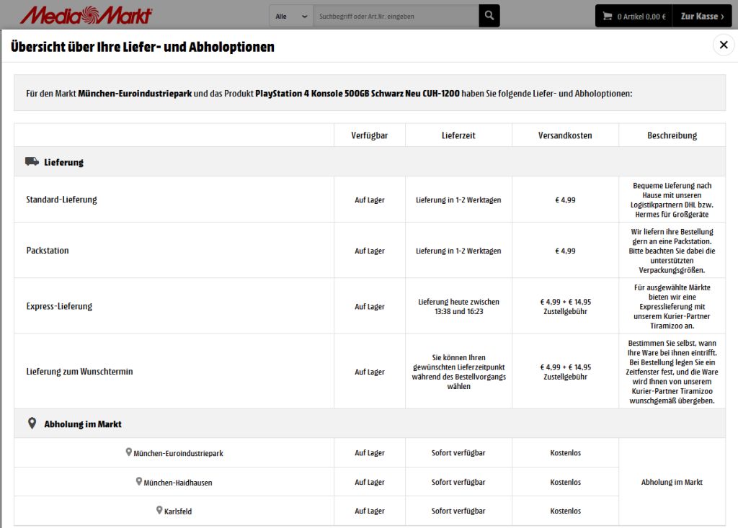The image size is (738, 528).
Task: Click 'Lieferung in 1-2 Werktagen' for Packstation
Action: click(458, 251)
